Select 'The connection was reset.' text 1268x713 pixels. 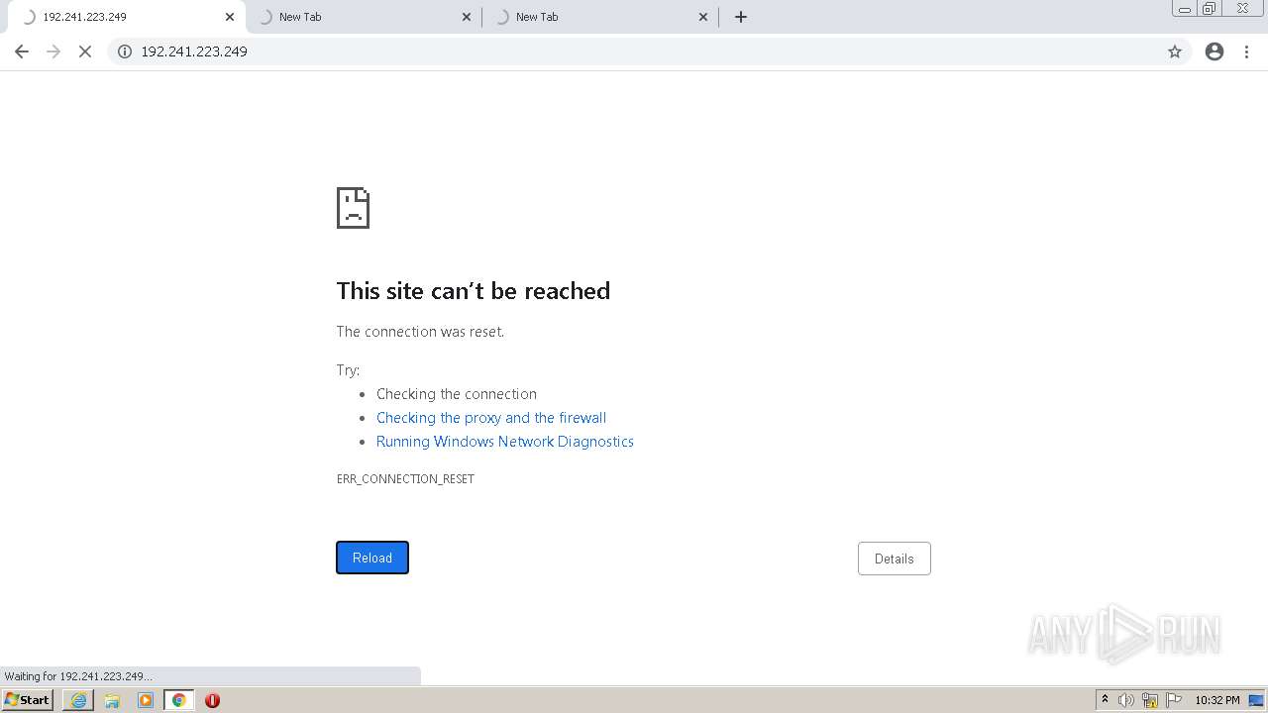420,332
